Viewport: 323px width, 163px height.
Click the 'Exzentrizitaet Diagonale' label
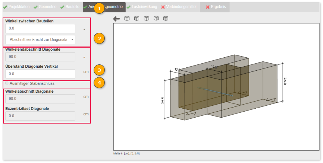click(x=27, y=109)
